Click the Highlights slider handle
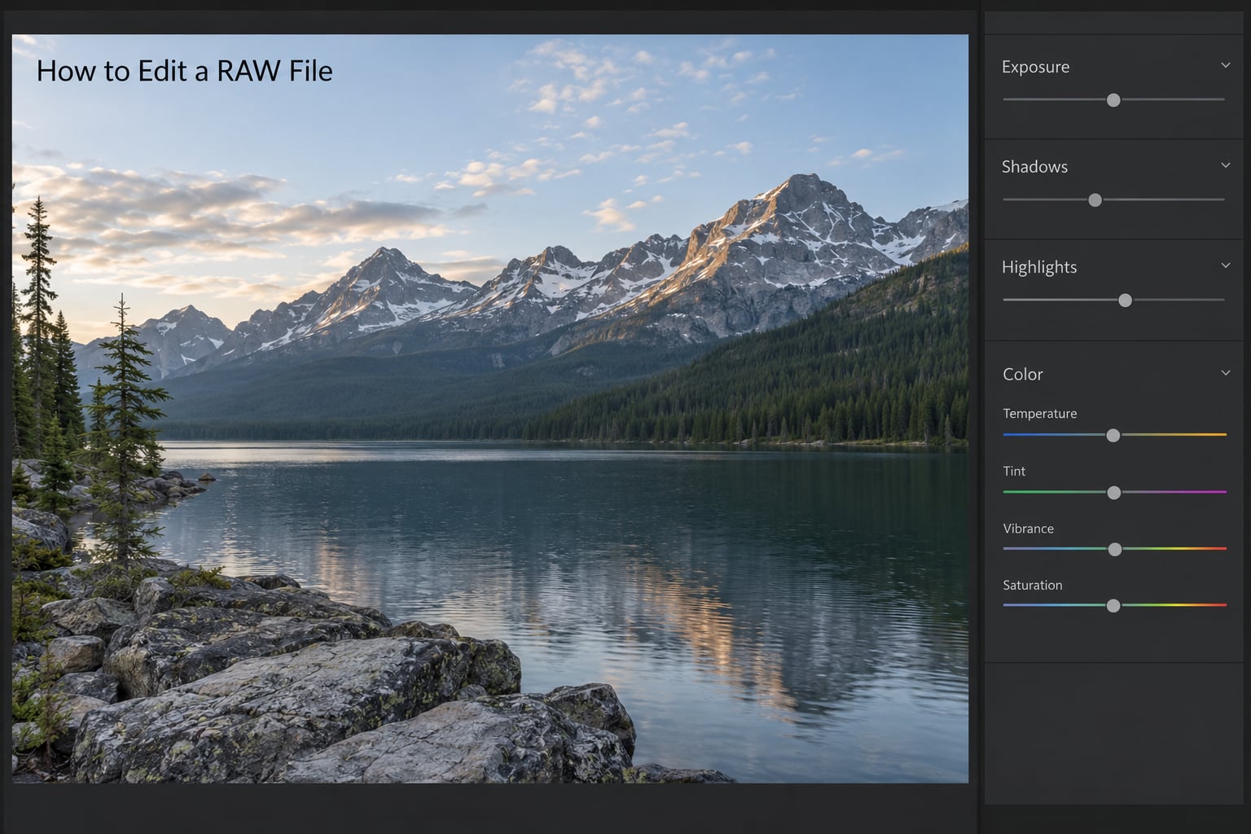Screen dimensions: 1251x834 [x=1125, y=301]
